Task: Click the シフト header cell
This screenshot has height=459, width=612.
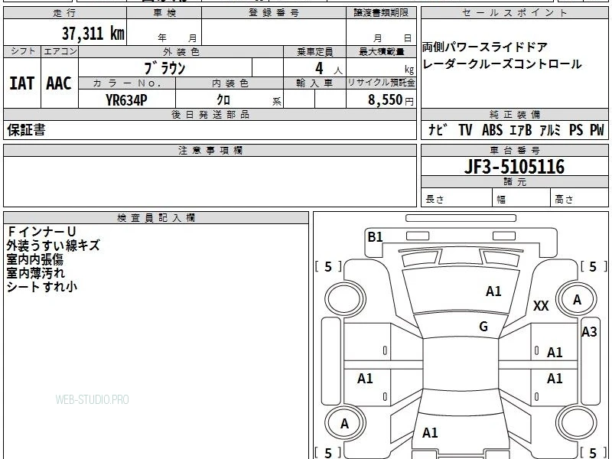Action: (22, 51)
